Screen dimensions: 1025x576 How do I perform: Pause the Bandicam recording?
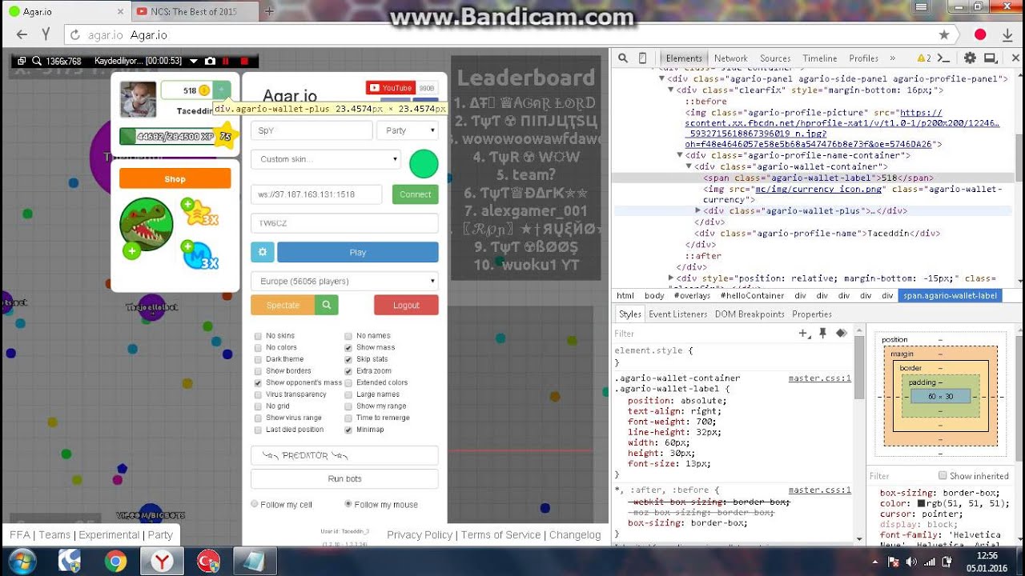(227, 61)
